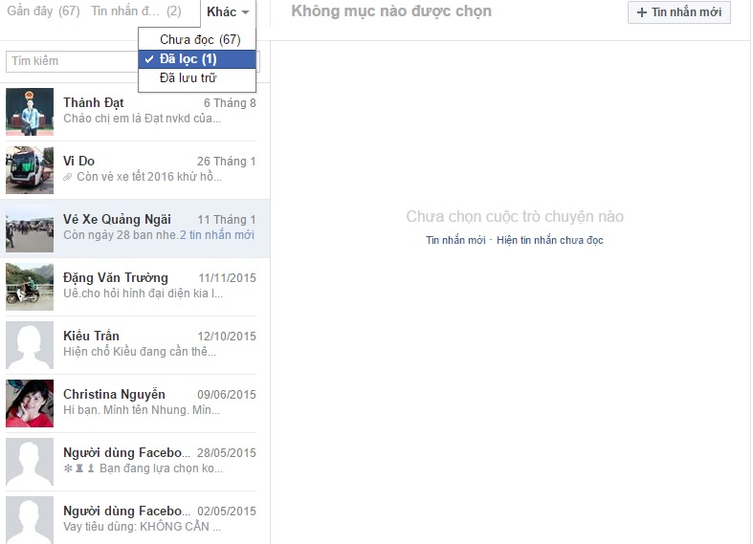Open default avatar of 28/05/2015 conversation
Image resolution: width=753 pixels, height=544 pixels.
pyautogui.click(x=30, y=462)
